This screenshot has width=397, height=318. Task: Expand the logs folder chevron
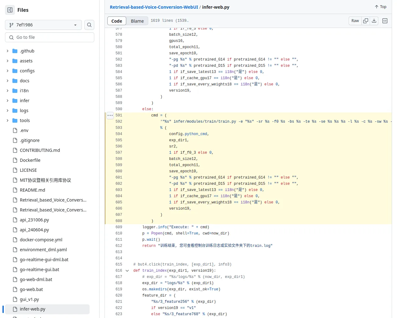click(7, 111)
